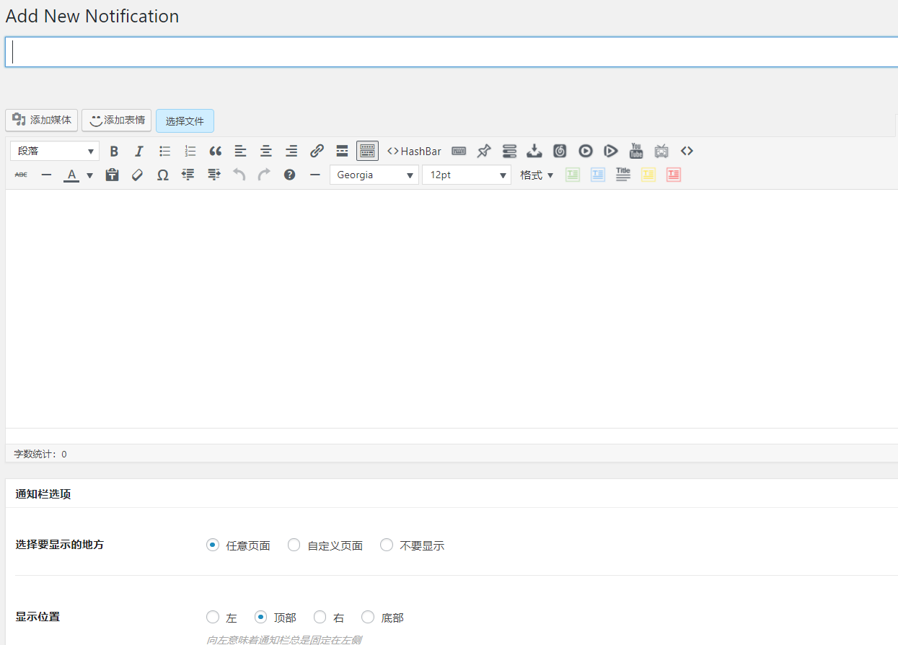Viewport: 898px width, 645px height.
Task: Click the 添加媒体 add media button
Action: [x=42, y=120]
